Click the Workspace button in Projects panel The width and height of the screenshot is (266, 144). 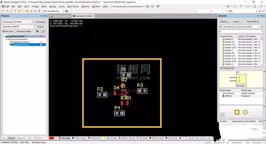(41, 22)
